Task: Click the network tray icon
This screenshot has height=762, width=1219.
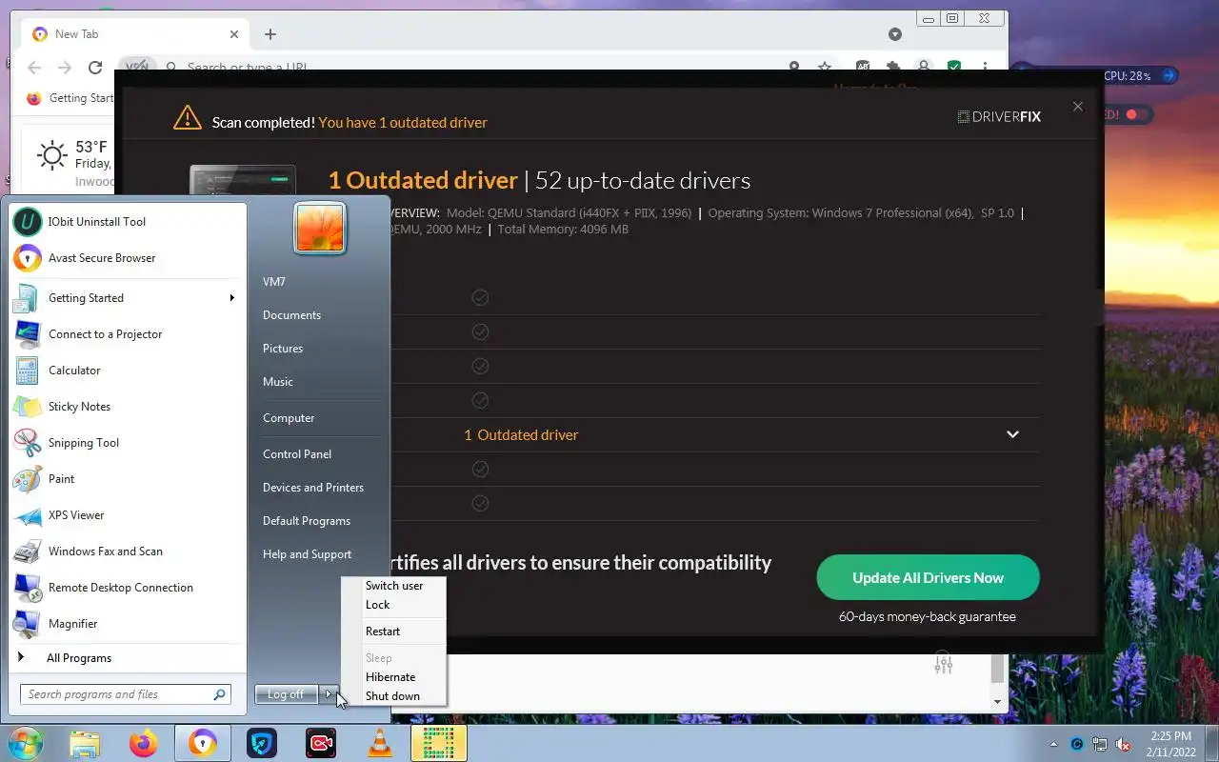Action: (x=1100, y=744)
